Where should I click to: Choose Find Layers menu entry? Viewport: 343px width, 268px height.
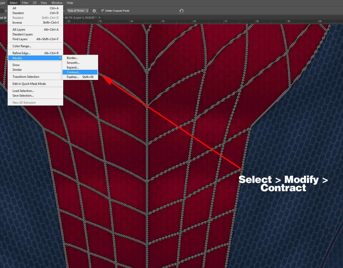[x=35, y=39]
